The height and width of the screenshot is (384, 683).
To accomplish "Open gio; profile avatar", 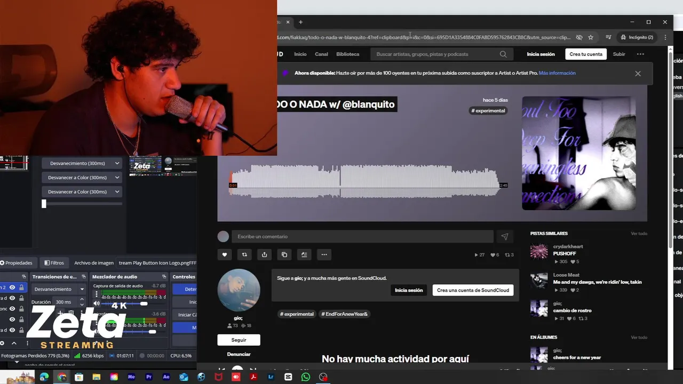I will tap(239, 290).
